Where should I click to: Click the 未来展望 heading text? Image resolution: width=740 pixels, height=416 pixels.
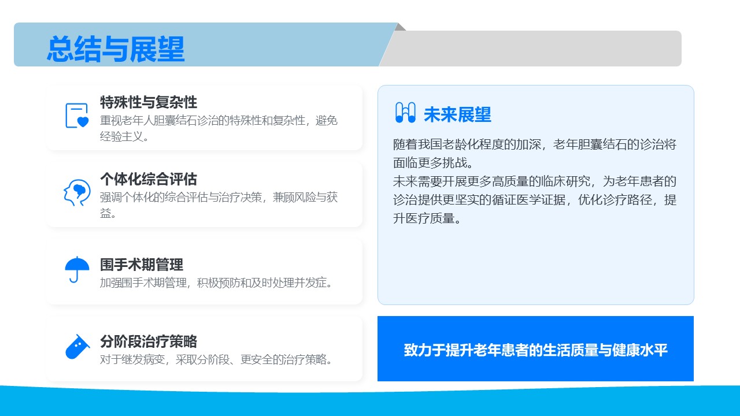click(x=457, y=114)
